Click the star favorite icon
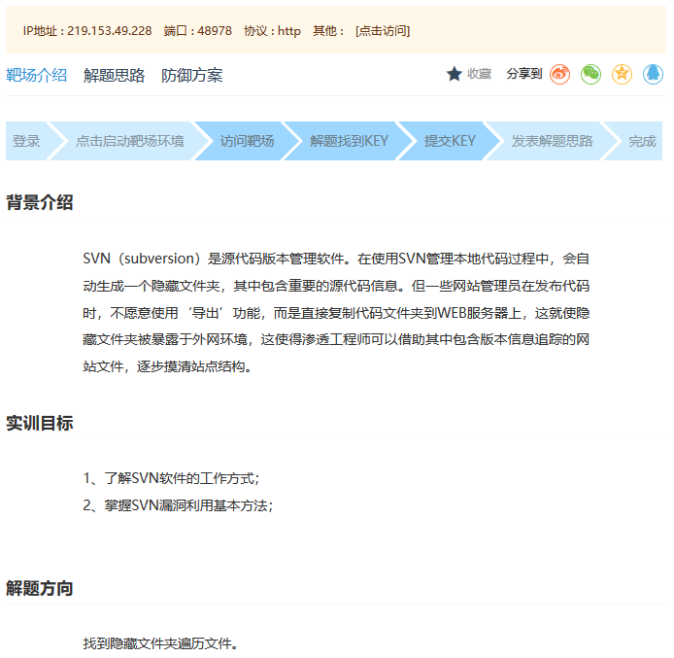674x658 pixels. coord(454,74)
